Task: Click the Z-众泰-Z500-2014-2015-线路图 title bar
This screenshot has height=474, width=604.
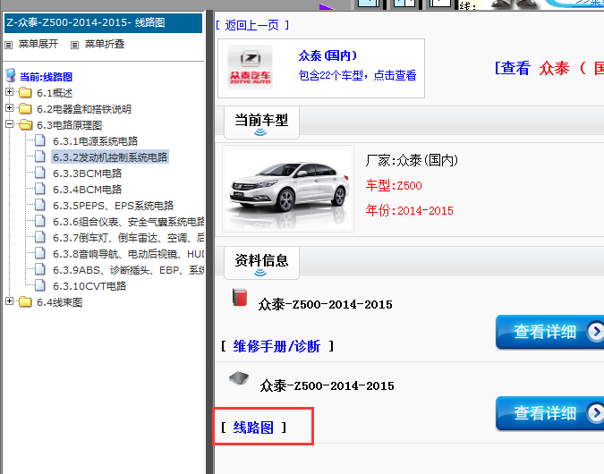Action: [x=103, y=23]
